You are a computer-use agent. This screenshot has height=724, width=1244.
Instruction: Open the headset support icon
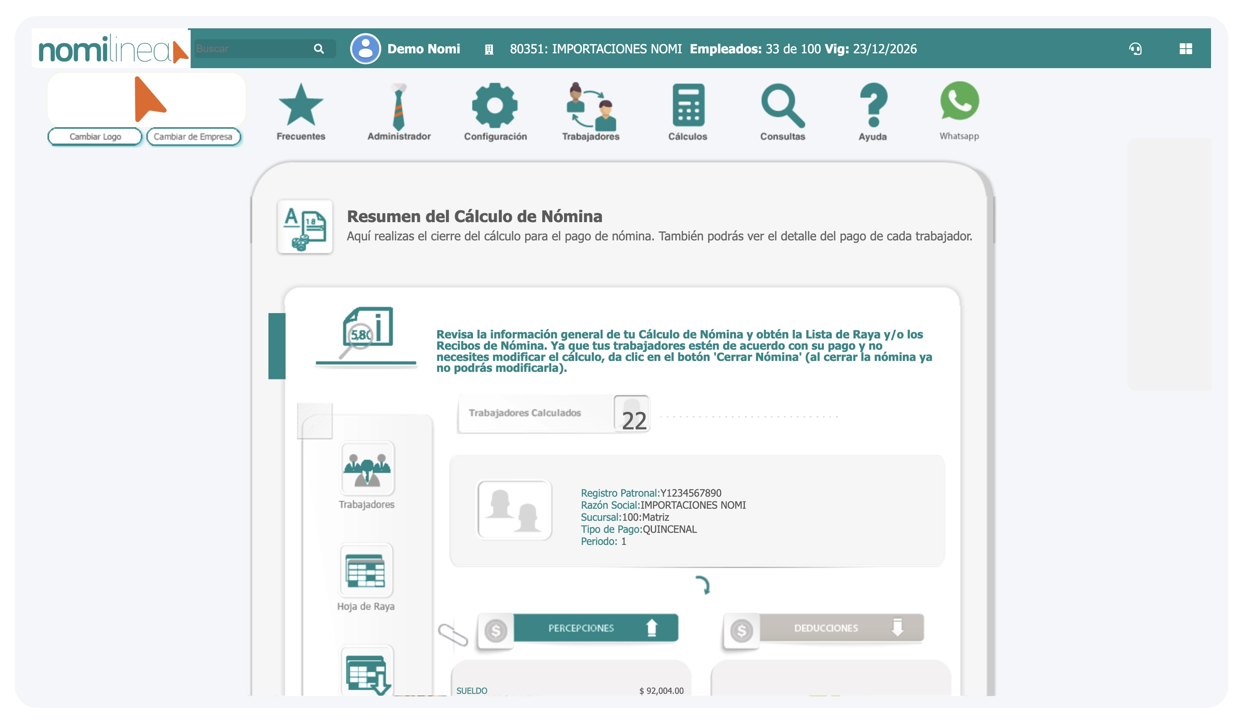click(1135, 49)
